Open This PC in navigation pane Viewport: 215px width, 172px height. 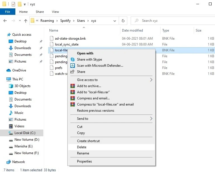pyautogui.click(x=18, y=79)
